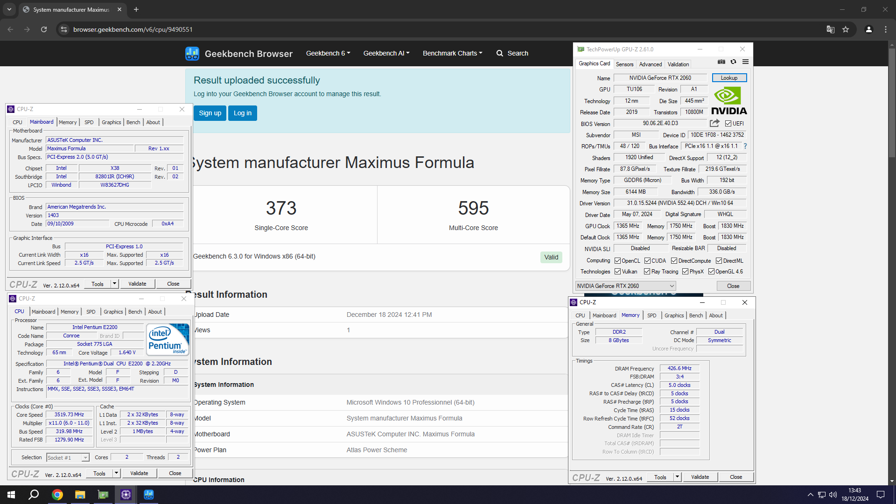Bookmark this page with the star icon
The width and height of the screenshot is (896, 504).
click(846, 29)
